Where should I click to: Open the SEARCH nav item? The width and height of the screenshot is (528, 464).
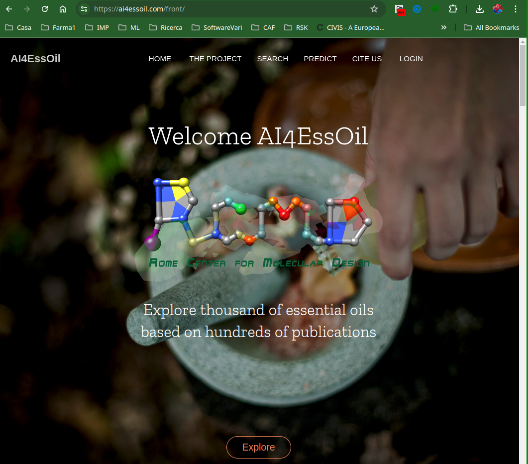(x=273, y=59)
